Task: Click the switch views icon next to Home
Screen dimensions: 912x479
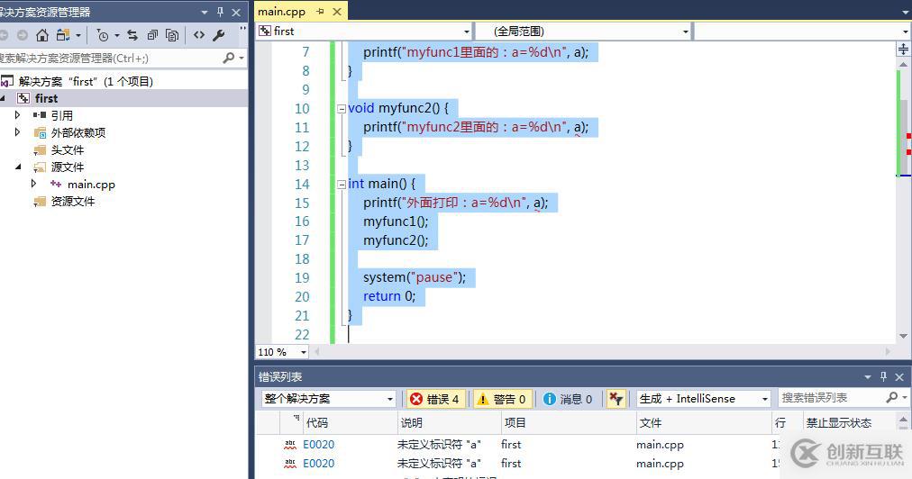Action: click(63, 35)
